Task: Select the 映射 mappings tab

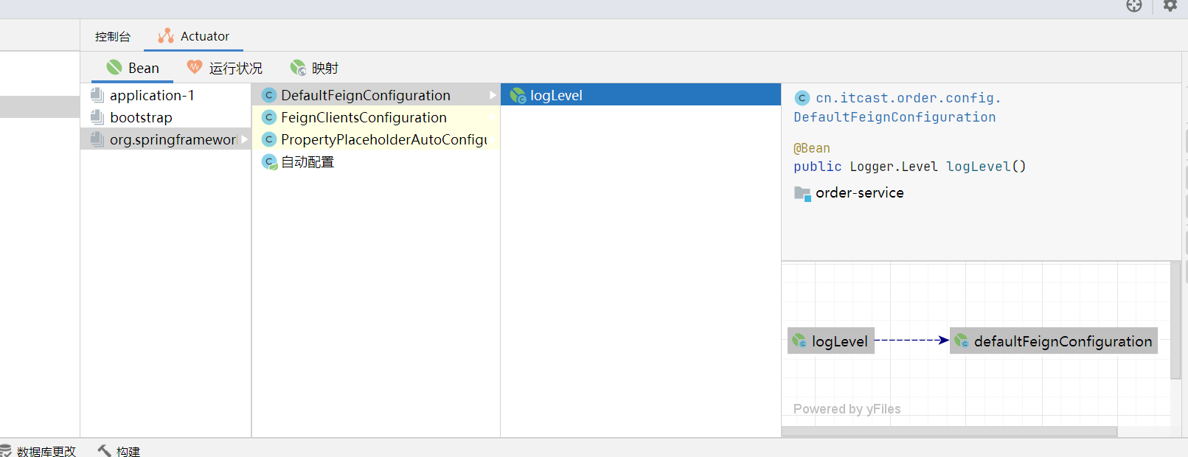Action: [x=324, y=69]
